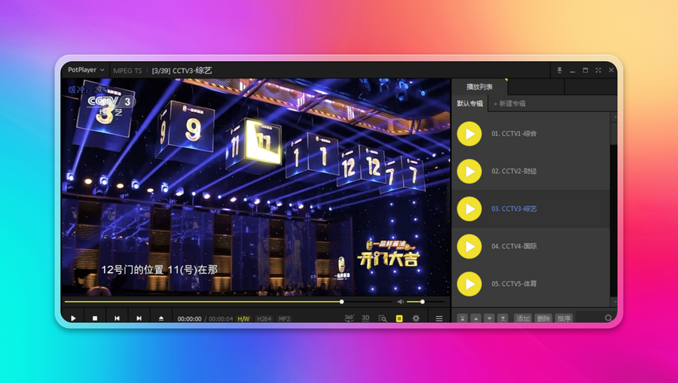Screen dimensions: 678x383
Task: Stop playback with the stop button
Action: (95, 318)
